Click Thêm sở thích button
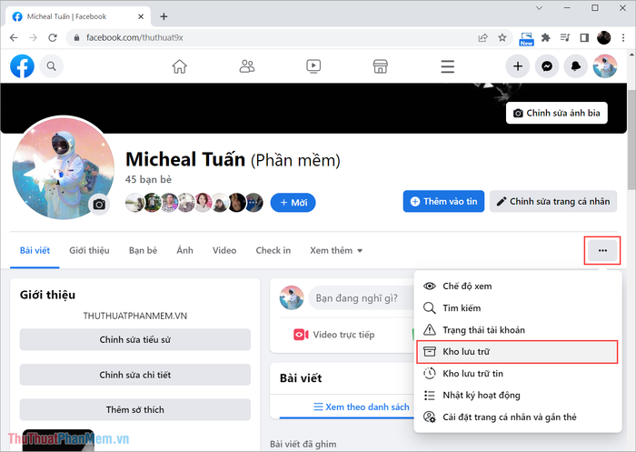636x452 pixels. click(x=135, y=409)
